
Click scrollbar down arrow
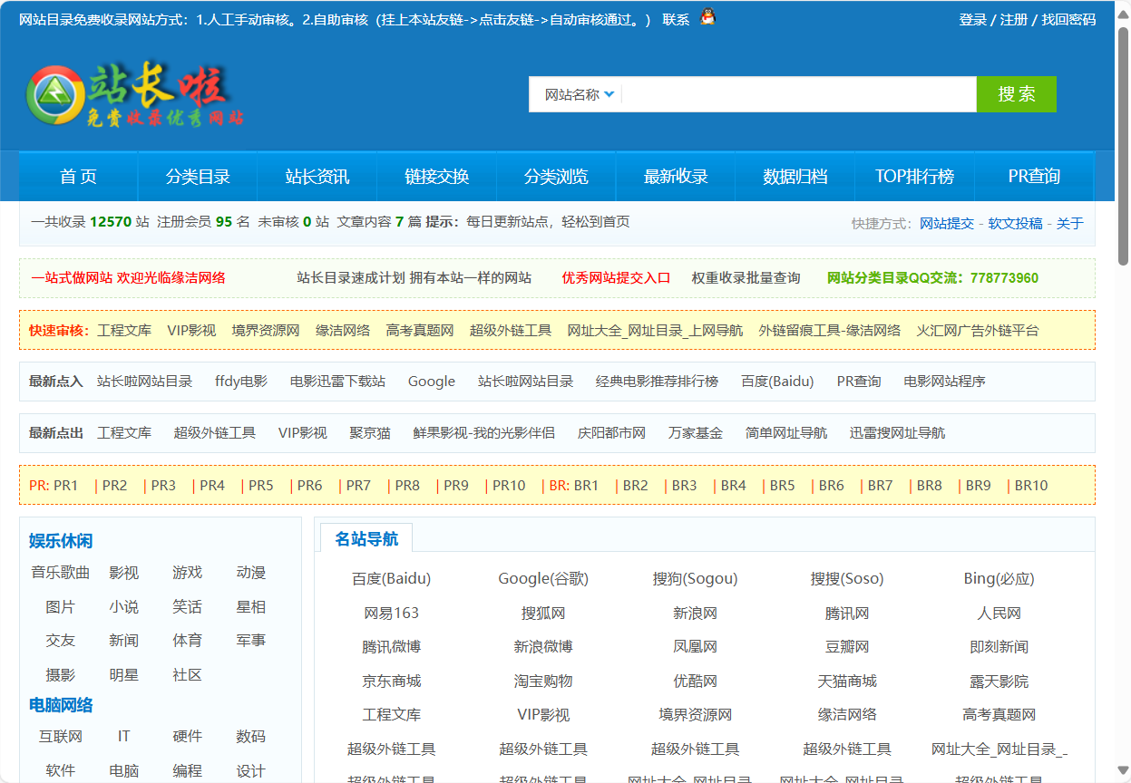tap(1123, 773)
